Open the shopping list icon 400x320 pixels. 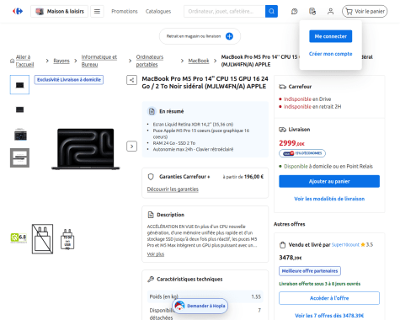click(x=312, y=11)
